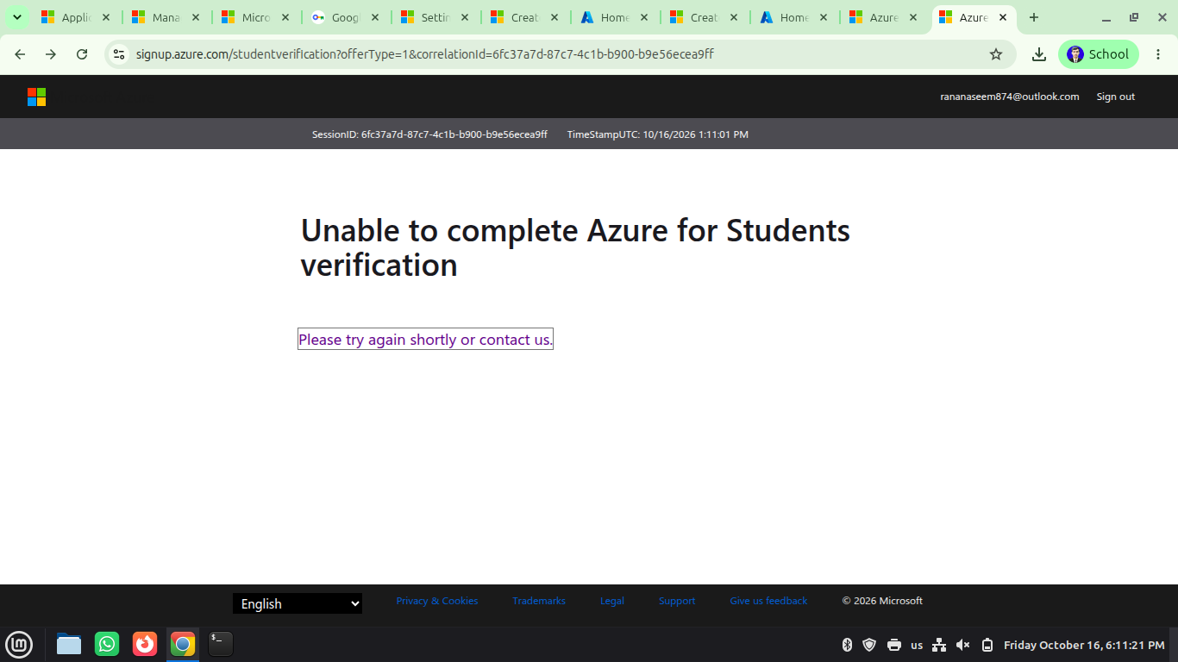Switch to the Applications tab
Image resolution: width=1178 pixels, height=662 pixels.
coord(77,17)
